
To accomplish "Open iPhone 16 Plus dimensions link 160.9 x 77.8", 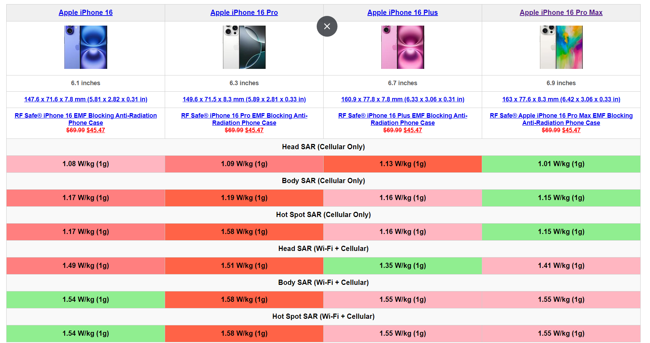I will coord(402,99).
